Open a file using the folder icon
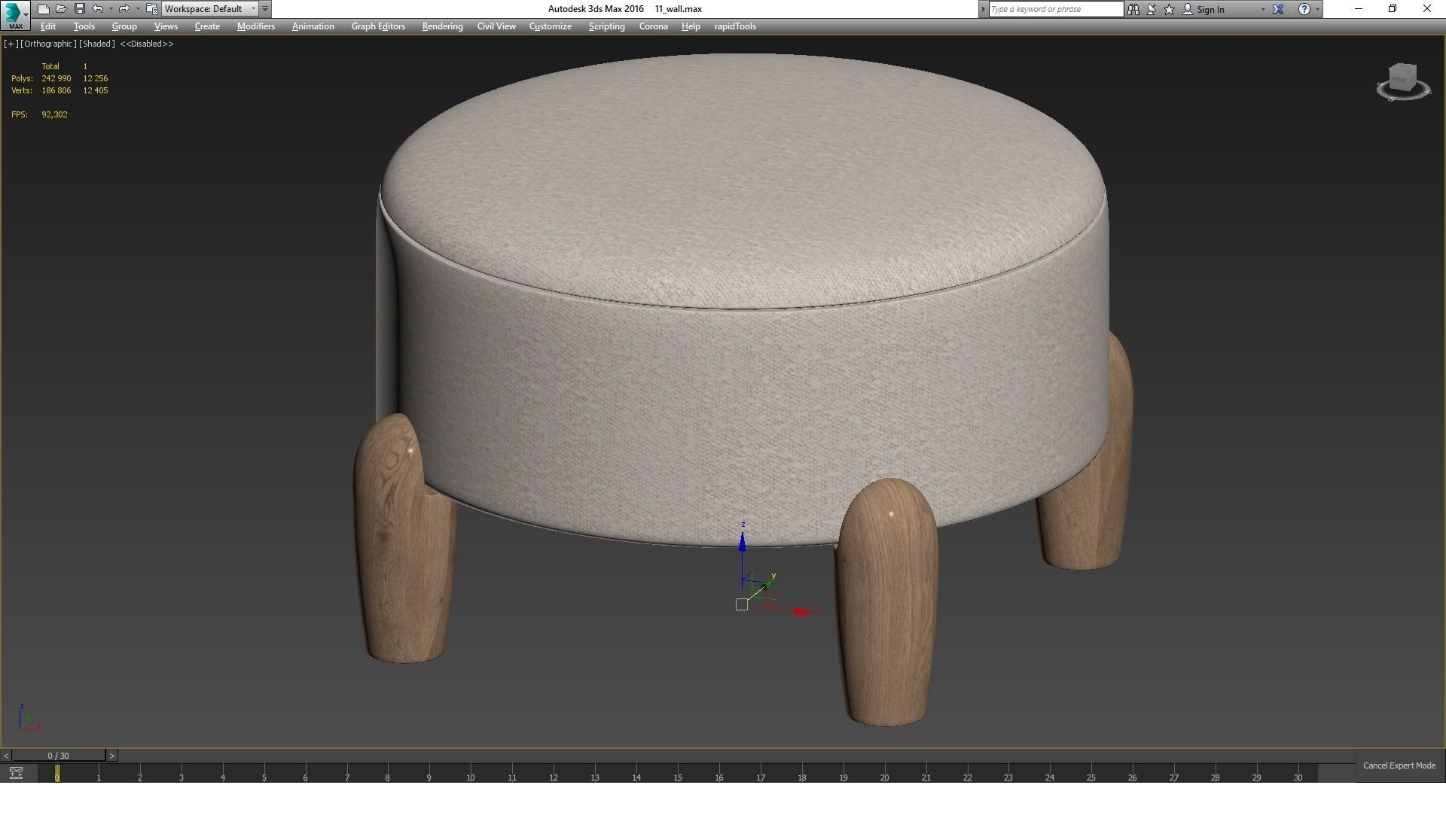The width and height of the screenshot is (1446, 840). point(61,9)
